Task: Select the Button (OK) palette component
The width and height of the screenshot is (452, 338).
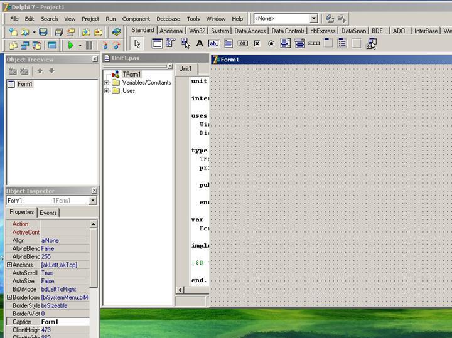Action: pos(242,44)
